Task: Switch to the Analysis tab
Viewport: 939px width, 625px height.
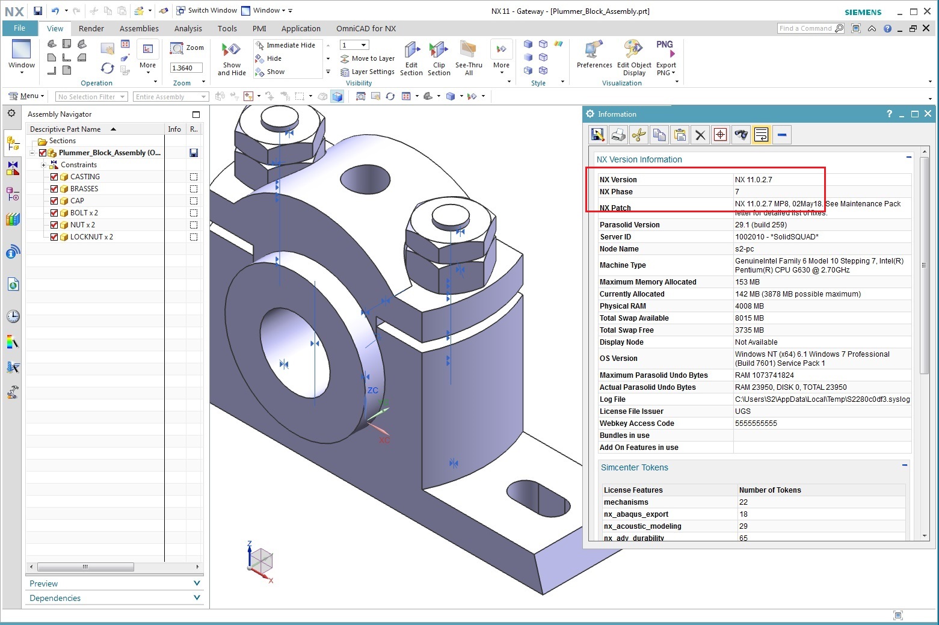Action: coord(188,28)
